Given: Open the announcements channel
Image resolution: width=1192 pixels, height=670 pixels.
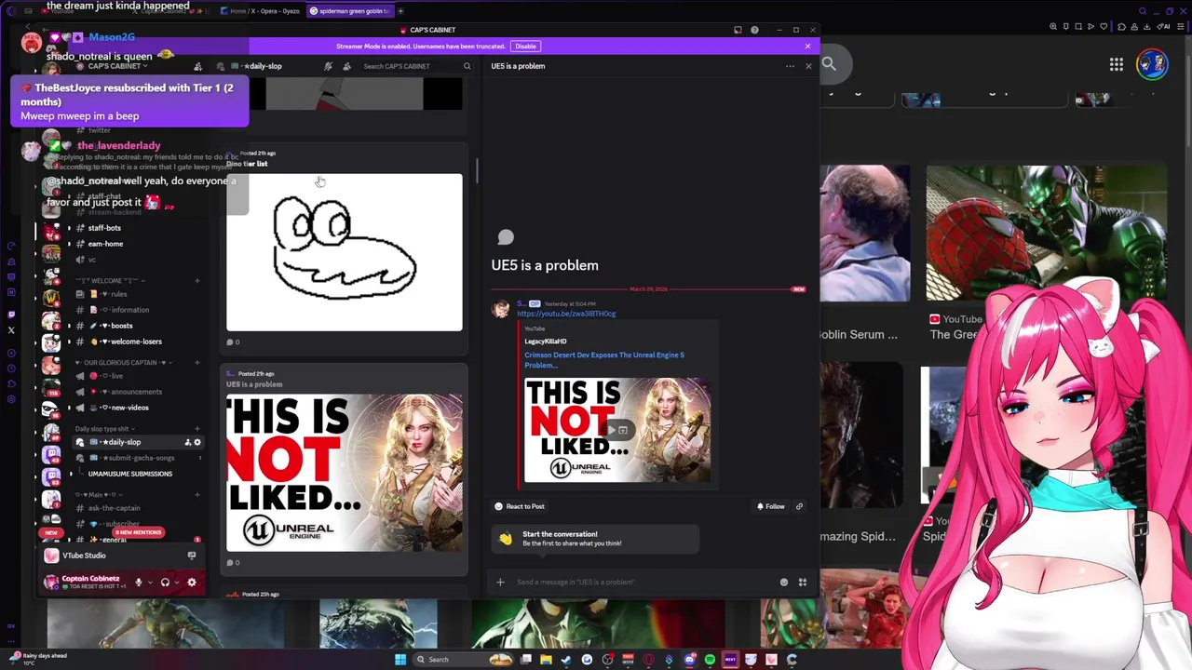Looking at the screenshot, I should point(136,392).
